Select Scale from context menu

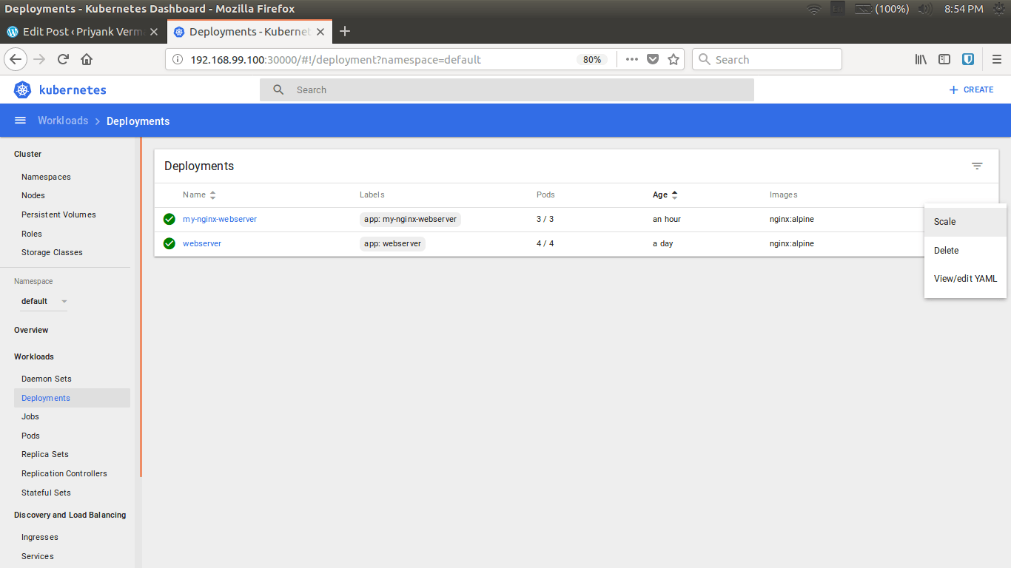point(945,222)
